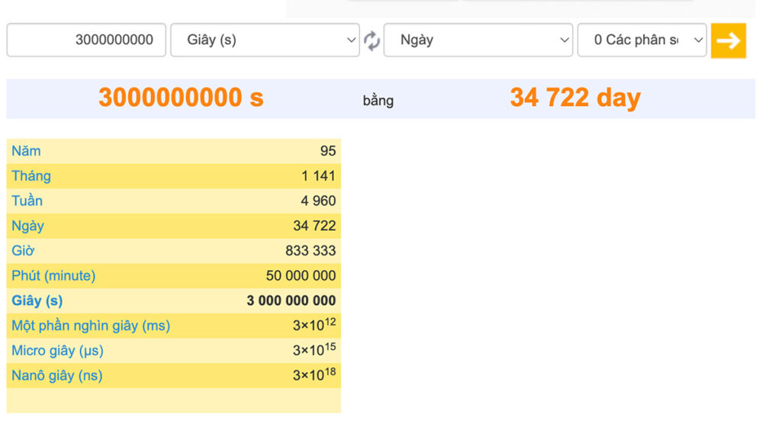The height and width of the screenshot is (443, 781).
Task: Select the Tháng unit link
Action: pyautogui.click(x=31, y=176)
